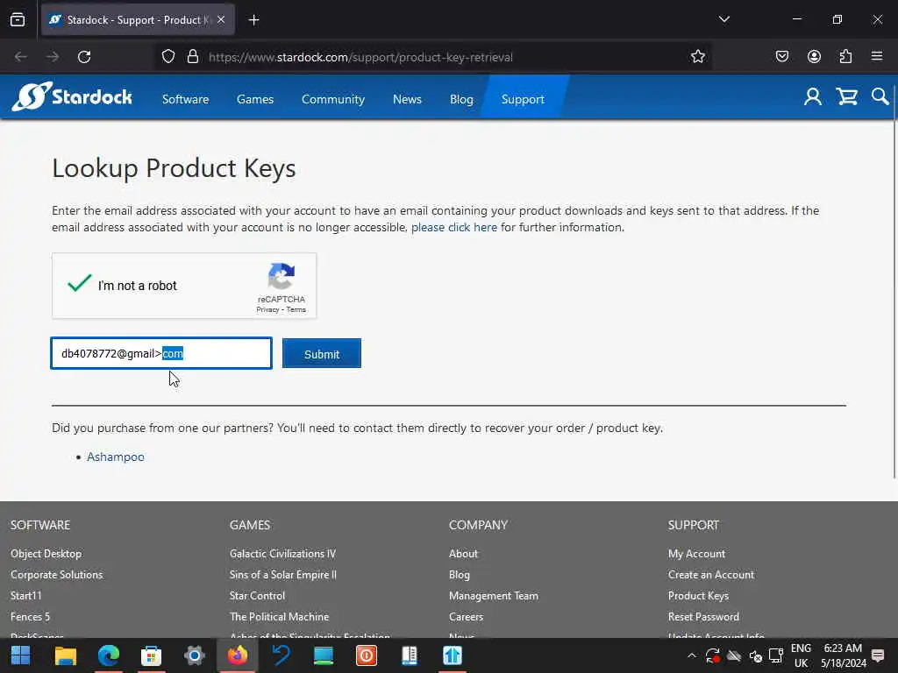Reload the page with the refresh icon
The image size is (898, 673).
point(84,57)
